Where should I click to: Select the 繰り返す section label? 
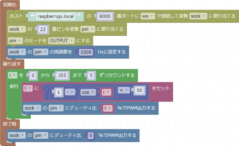pyautogui.click(x=12, y=64)
